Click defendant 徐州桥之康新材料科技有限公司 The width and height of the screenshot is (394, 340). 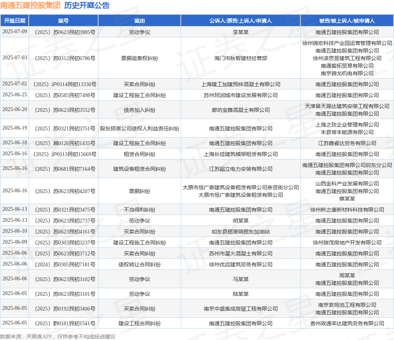click(x=347, y=210)
